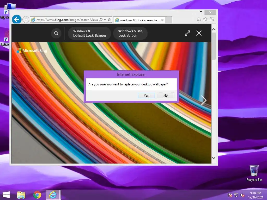The width and height of the screenshot is (267, 200).
Task: Choose 'Windows 8 Default Lock Screen' suggestion
Action: pyautogui.click(x=89, y=33)
